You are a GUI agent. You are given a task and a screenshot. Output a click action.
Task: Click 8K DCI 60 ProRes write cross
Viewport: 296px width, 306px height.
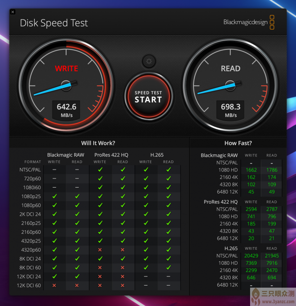pos(100,267)
